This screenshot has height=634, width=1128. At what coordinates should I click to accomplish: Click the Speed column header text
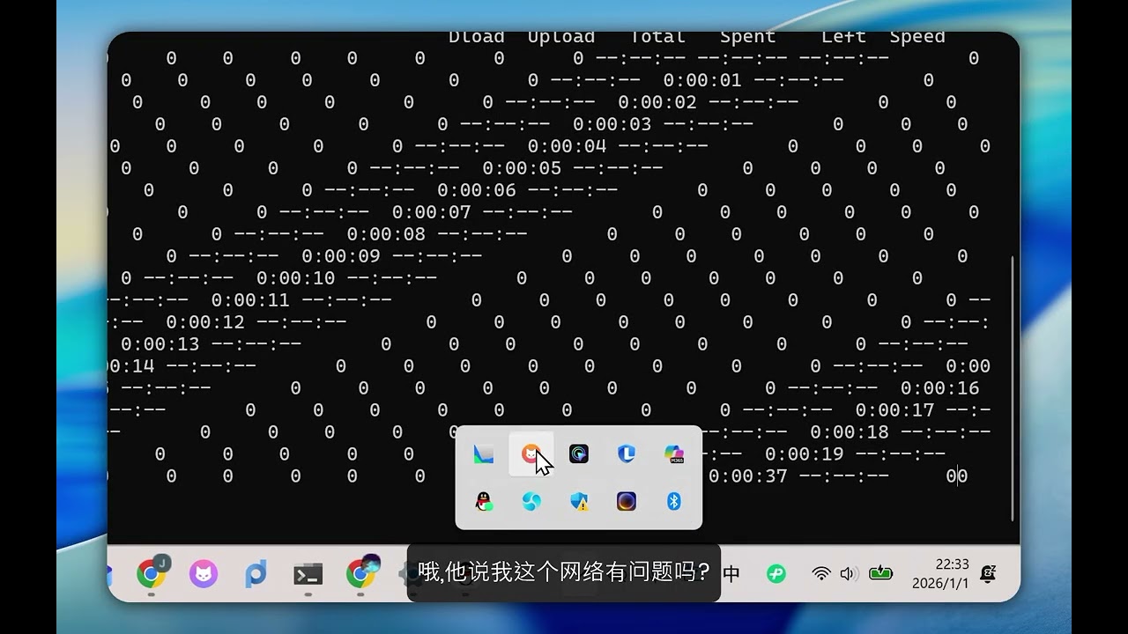[x=917, y=38]
